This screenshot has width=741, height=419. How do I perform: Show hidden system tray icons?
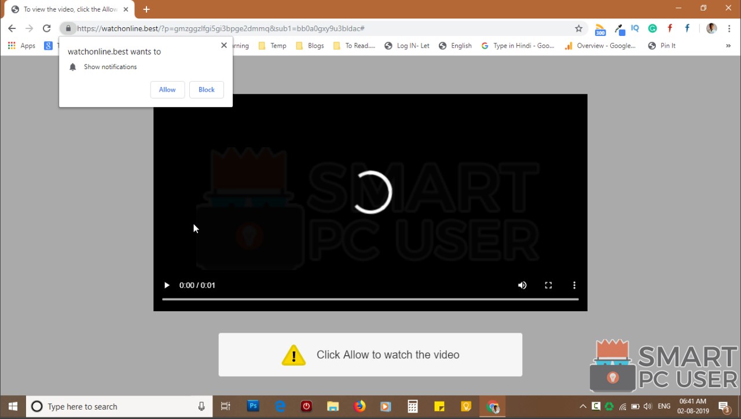point(583,406)
